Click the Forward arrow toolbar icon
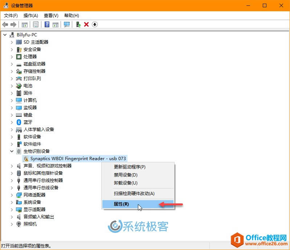The width and height of the screenshot is (290, 250). 13,24
